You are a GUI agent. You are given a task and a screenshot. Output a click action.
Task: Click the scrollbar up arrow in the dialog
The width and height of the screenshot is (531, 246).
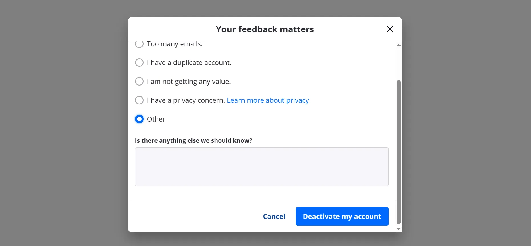click(x=399, y=45)
